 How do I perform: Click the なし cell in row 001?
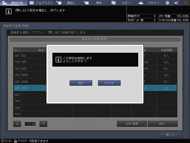click(167, 56)
